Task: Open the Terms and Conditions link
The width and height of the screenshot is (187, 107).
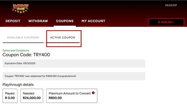Action: point(16,51)
